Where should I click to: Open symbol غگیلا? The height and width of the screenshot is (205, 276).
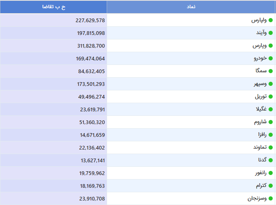[x=262, y=109]
